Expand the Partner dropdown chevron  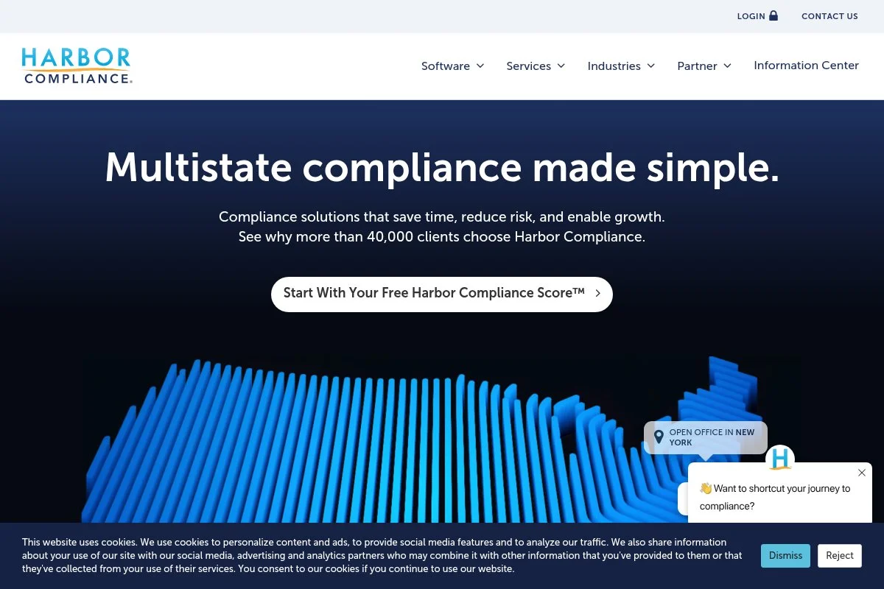coord(728,66)
